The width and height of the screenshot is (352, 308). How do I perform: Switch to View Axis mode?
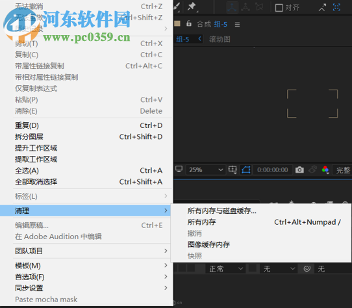click(259, 7)
